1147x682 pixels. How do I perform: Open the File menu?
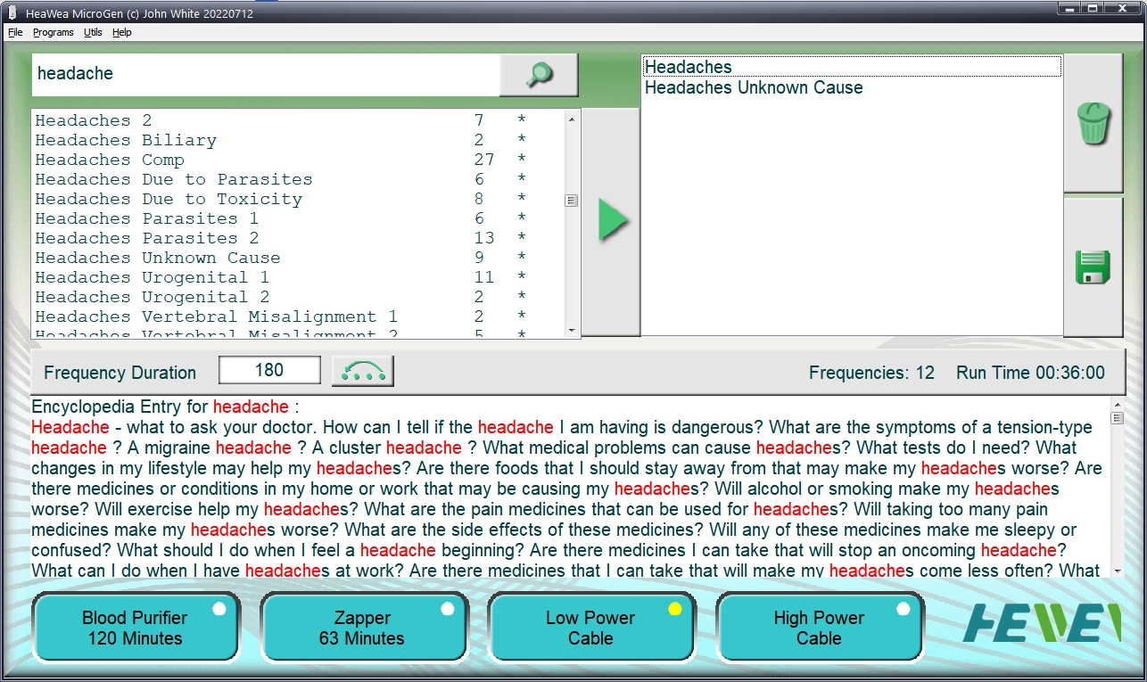pyautogui.click(x=15, y=32)
